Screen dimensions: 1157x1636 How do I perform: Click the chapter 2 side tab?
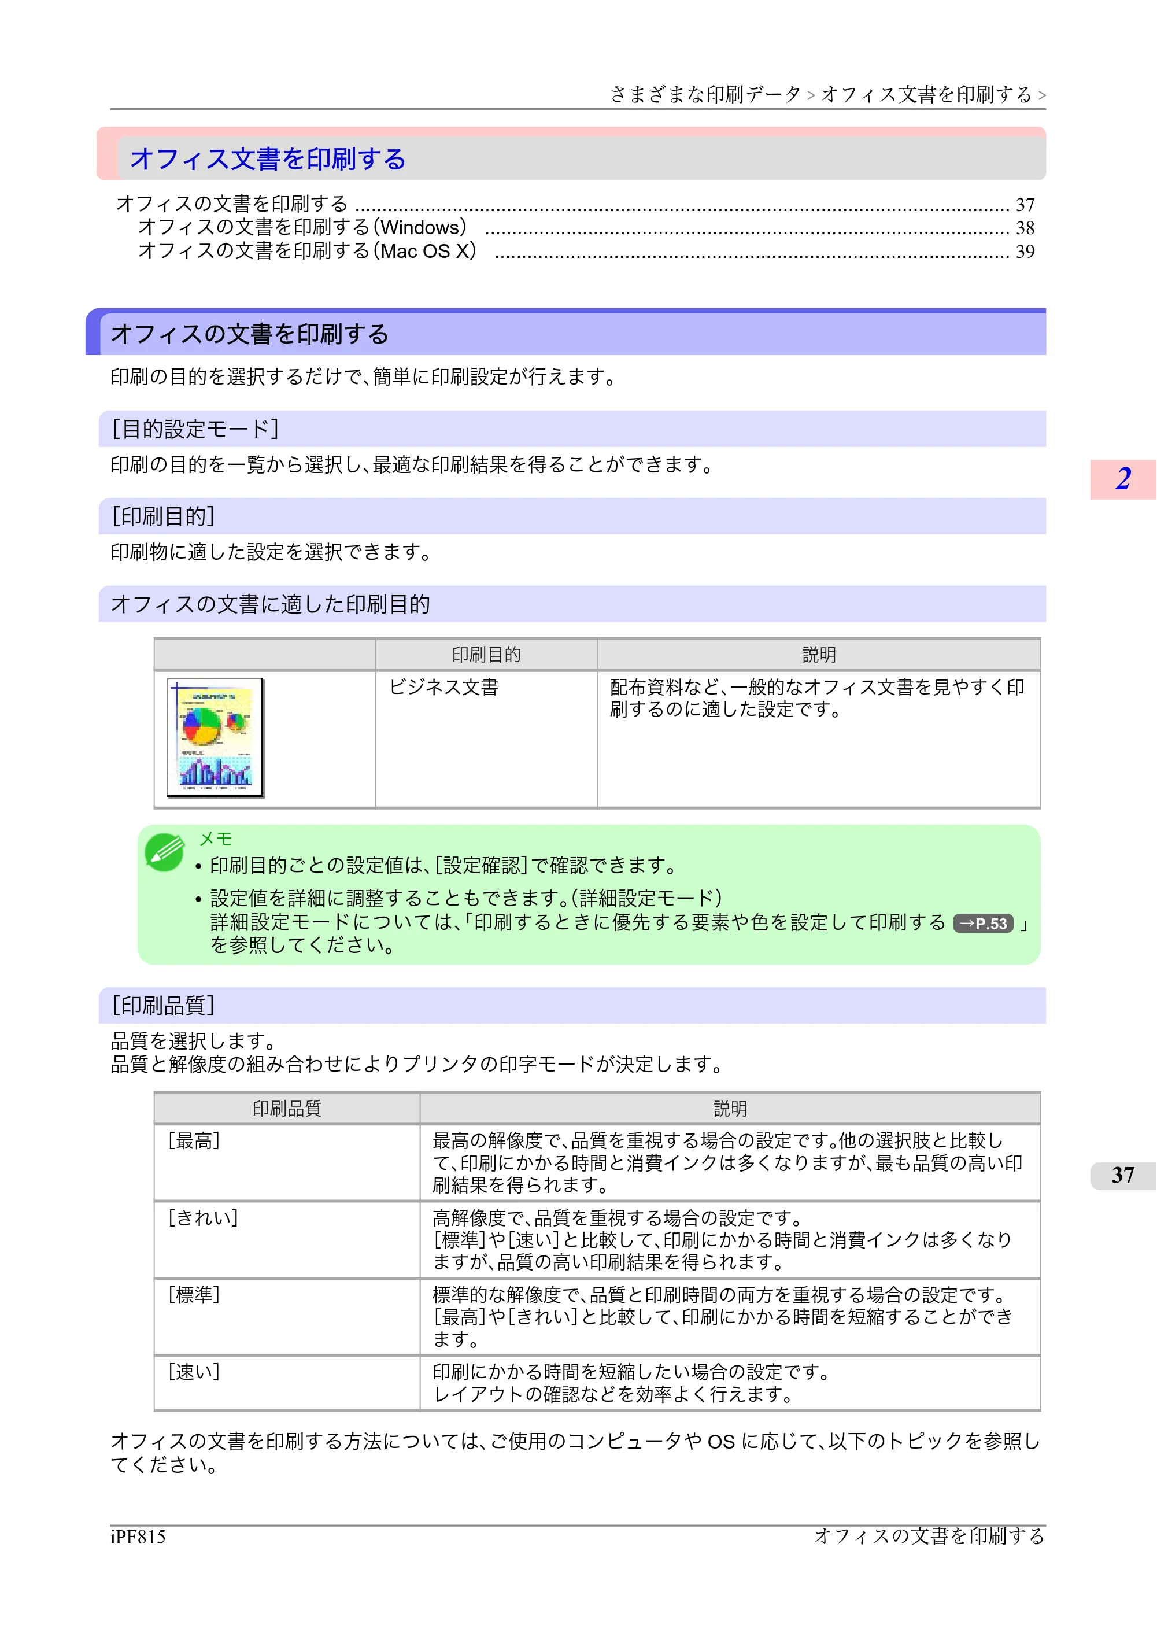(1123, 479)
